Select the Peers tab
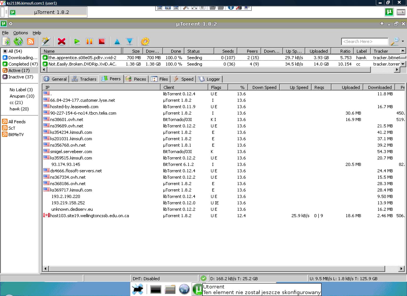 [x=111, y=79]
